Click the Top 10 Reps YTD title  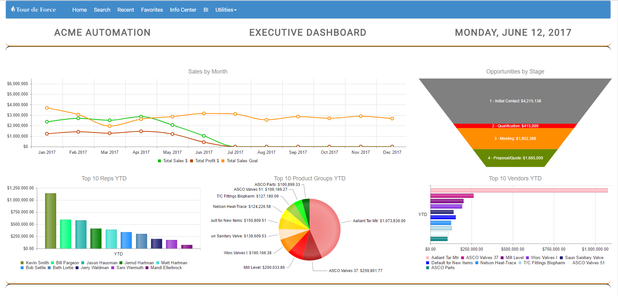click(x=104, y=178)
